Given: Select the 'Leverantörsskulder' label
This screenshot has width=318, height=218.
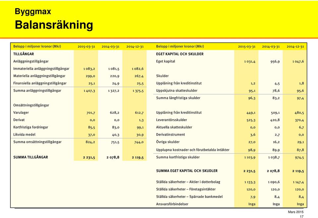Looking at the screenshot, I should pos(171,120).
